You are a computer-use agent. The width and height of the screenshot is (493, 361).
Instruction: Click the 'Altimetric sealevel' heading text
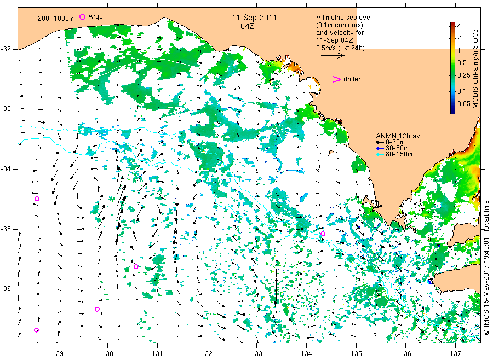tap(344, 18)
